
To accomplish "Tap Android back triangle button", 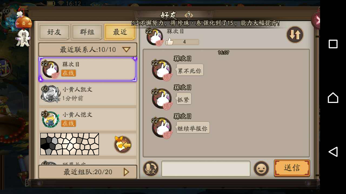I will point(333,152).
